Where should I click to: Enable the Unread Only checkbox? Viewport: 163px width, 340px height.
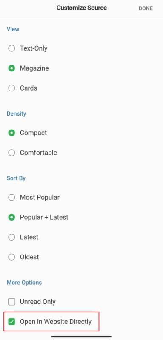(11, 302)
